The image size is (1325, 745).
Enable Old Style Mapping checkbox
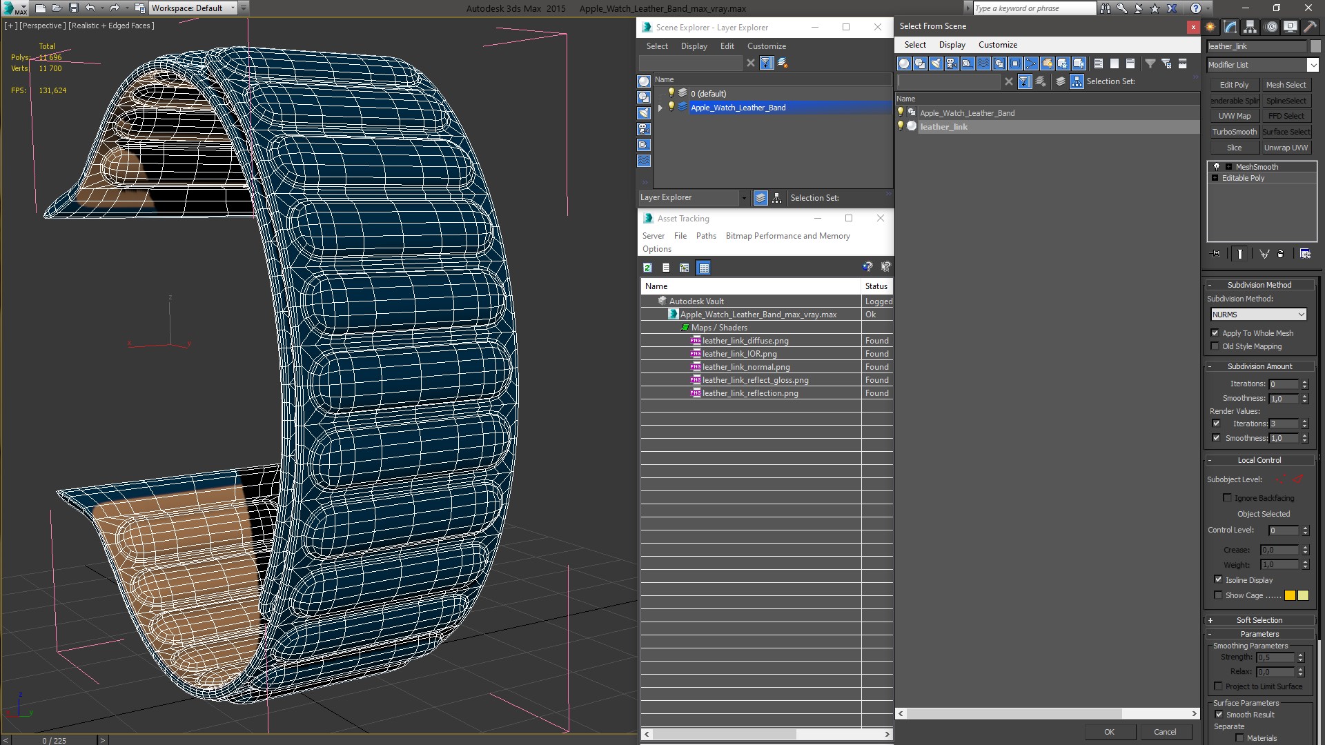tap(1215, 346)
